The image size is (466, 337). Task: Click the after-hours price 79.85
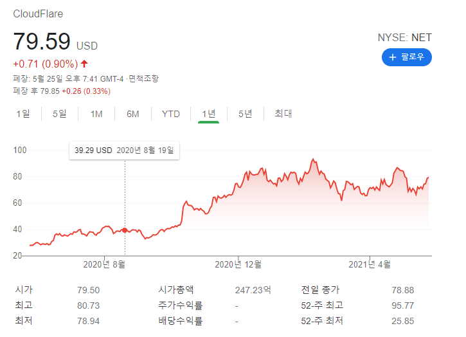coord(50,91)
